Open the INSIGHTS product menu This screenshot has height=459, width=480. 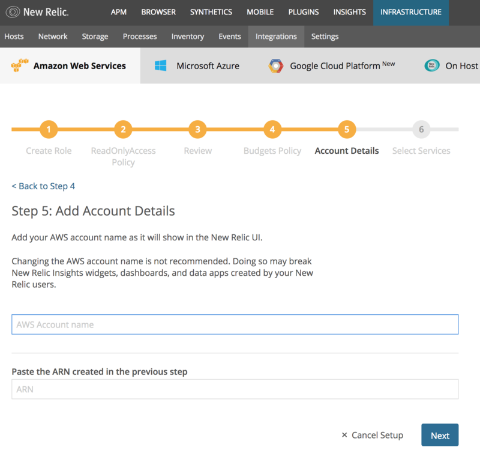[x=350, y=12]
